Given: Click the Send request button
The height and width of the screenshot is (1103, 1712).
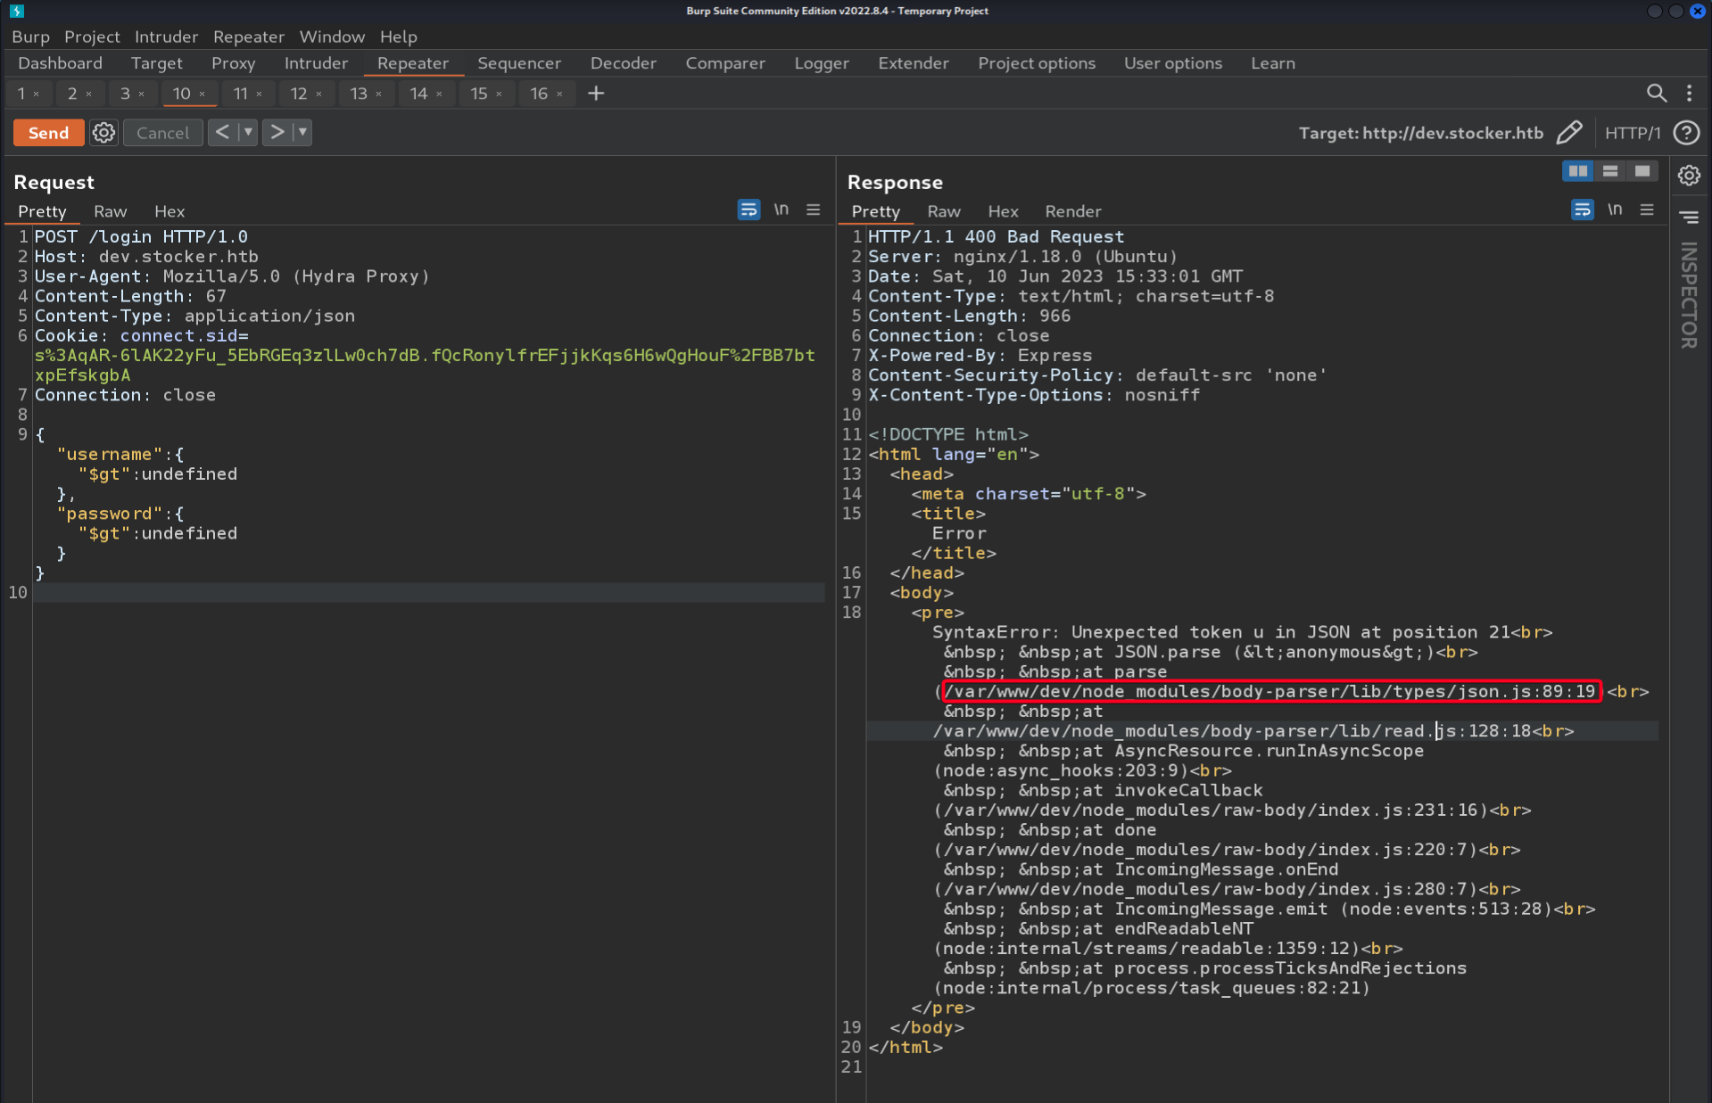Looking at the screenshot, I should pyautogui.click(x=48, y=133).
